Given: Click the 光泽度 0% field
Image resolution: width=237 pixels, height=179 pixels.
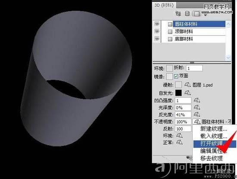Looking at the screenshot, I should click(183, 107).
